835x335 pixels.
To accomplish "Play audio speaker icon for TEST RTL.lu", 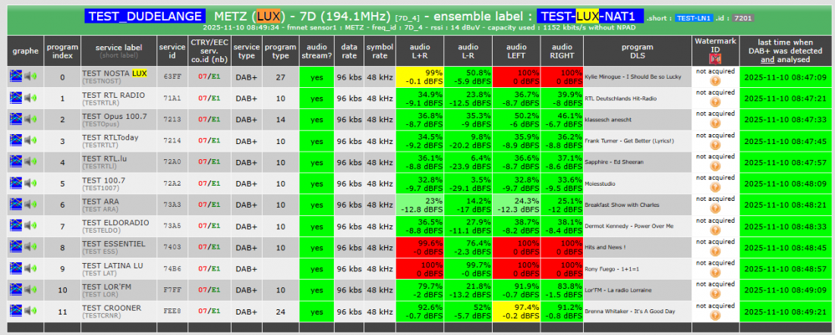I will click(32, 161).
